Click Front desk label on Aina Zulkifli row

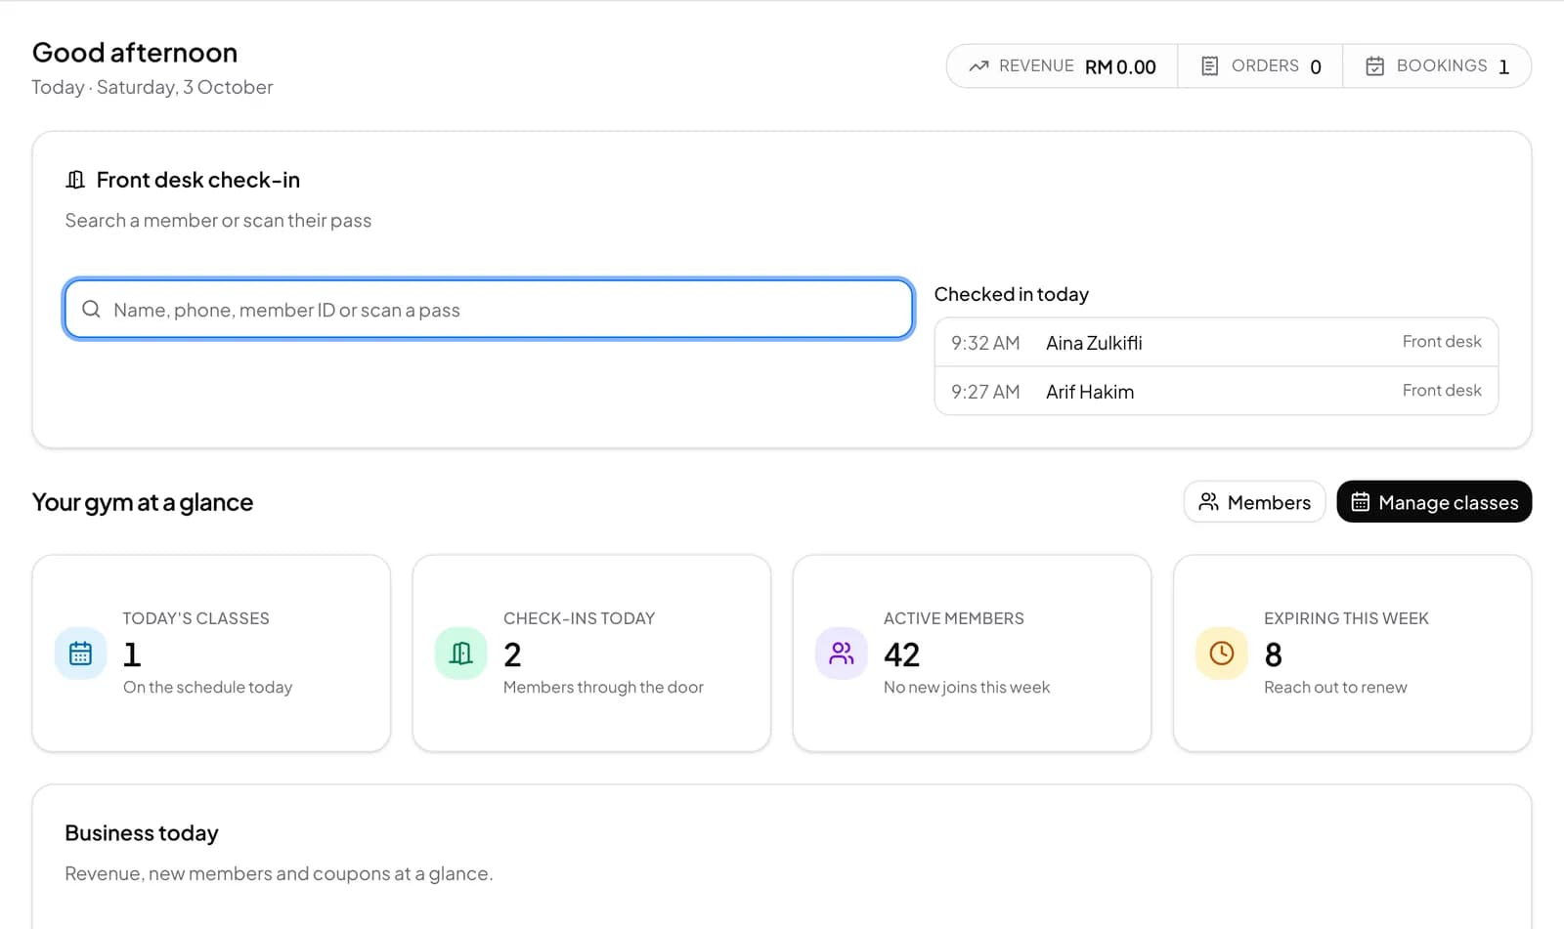(x=1442, y=341)
